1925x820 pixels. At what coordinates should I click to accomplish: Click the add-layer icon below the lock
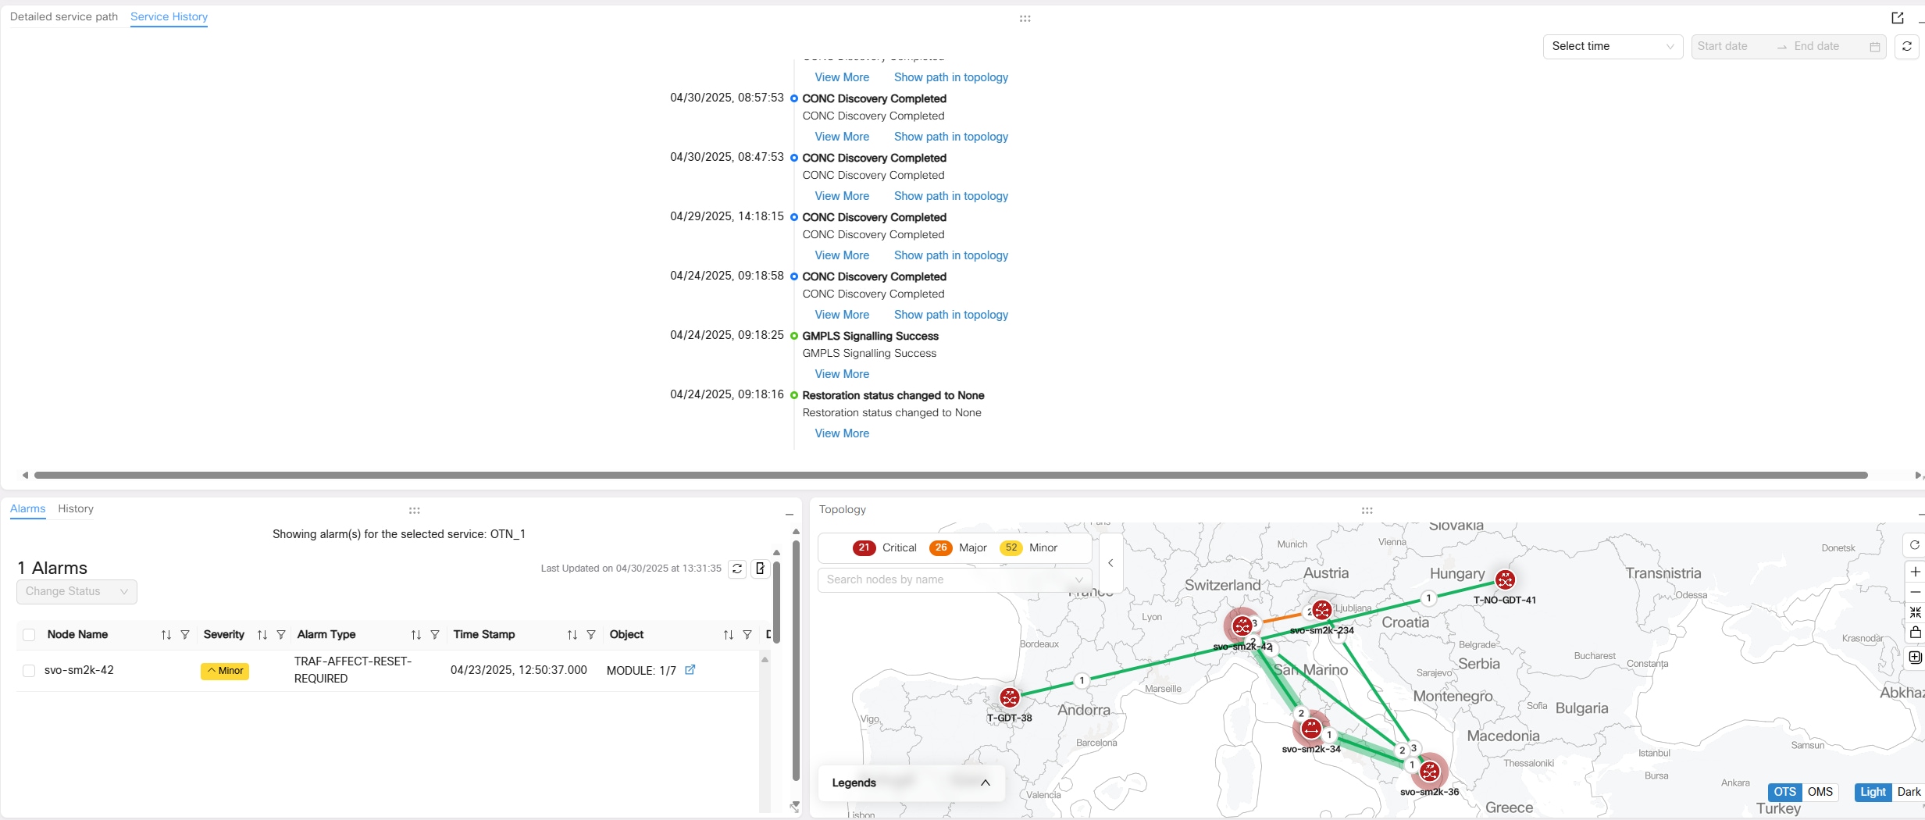[1915, 658]
